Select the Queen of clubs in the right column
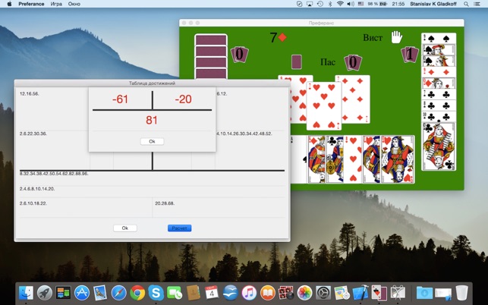 (x=439, y=146)
